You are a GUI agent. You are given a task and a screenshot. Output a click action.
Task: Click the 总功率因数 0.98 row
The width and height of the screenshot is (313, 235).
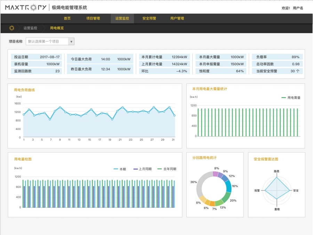point(278,64)
